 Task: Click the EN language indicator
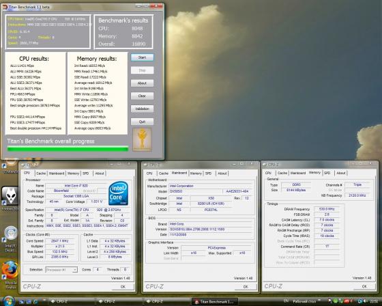click(x=286, y=301)
